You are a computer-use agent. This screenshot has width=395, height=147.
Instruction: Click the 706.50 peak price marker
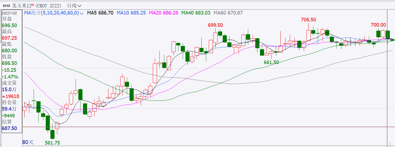tap(308, 20)
